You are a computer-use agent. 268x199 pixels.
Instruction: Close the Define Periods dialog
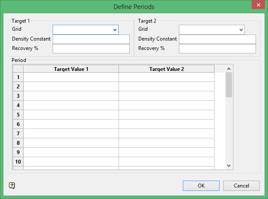tap(257, 6)
